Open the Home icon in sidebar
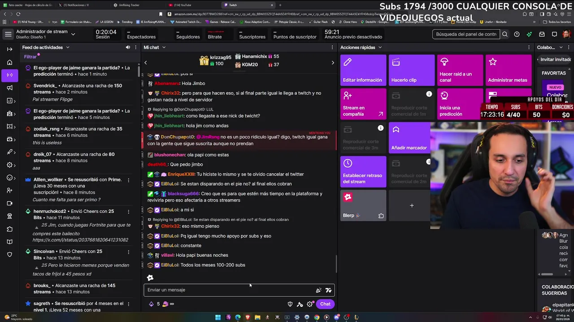Screen dimensions: 574x322 (9, 62)
